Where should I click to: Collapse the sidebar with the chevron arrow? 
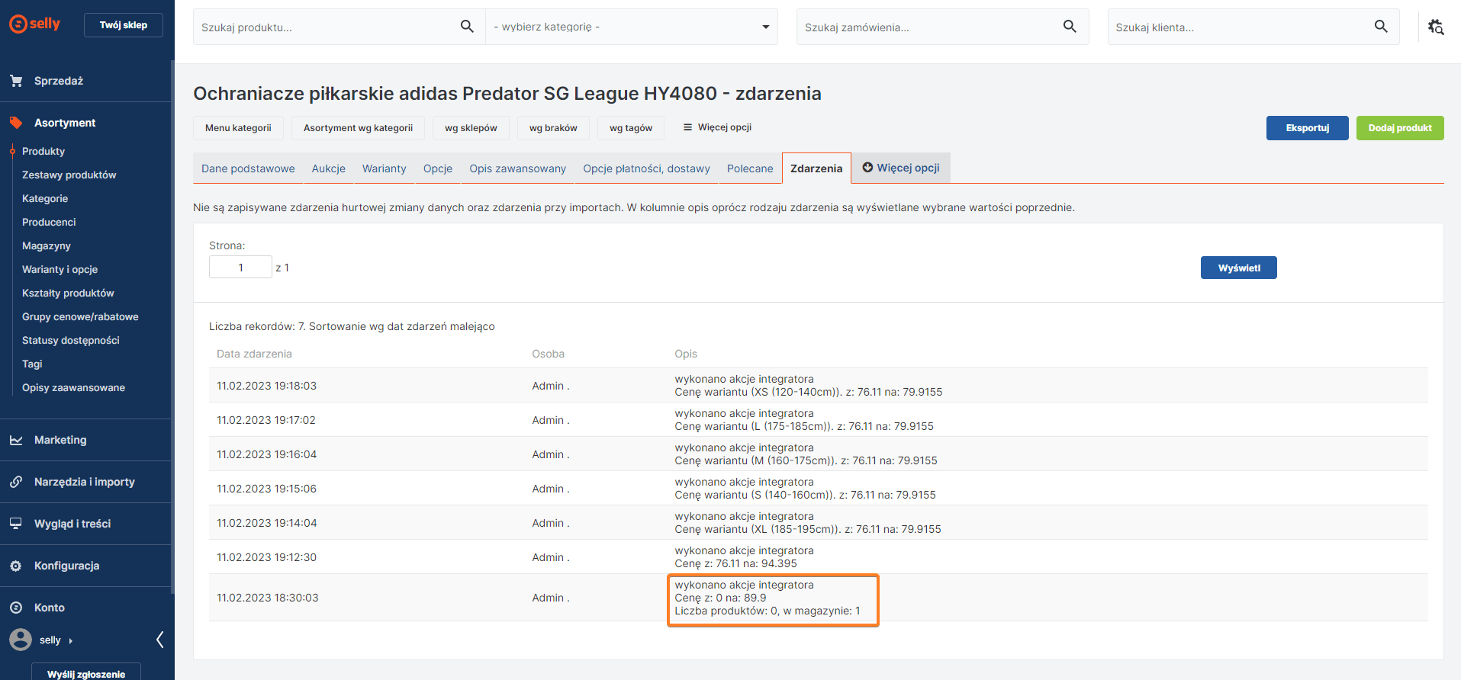159,640
